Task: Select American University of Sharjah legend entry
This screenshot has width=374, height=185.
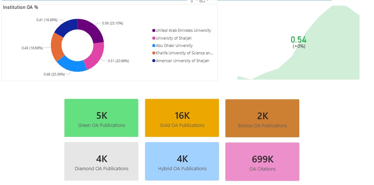Action: [182, 61]
